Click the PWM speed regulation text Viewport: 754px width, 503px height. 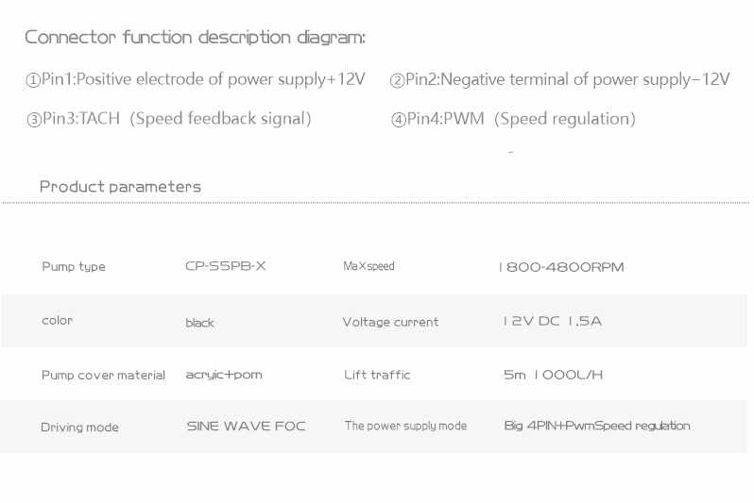(x=522, y=119)
